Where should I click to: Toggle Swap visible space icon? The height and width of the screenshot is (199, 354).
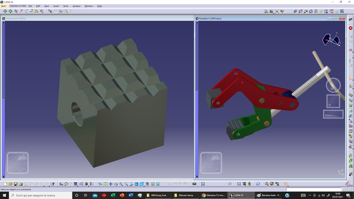click(x=158, y=184)
